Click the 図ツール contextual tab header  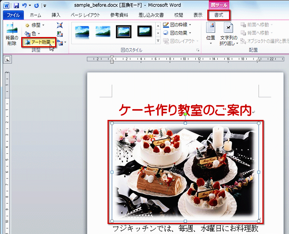click(219, 5)
